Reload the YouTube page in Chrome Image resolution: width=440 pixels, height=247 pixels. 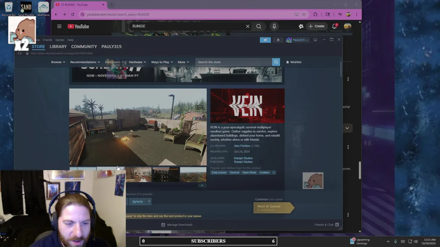(x=73, y=14)
